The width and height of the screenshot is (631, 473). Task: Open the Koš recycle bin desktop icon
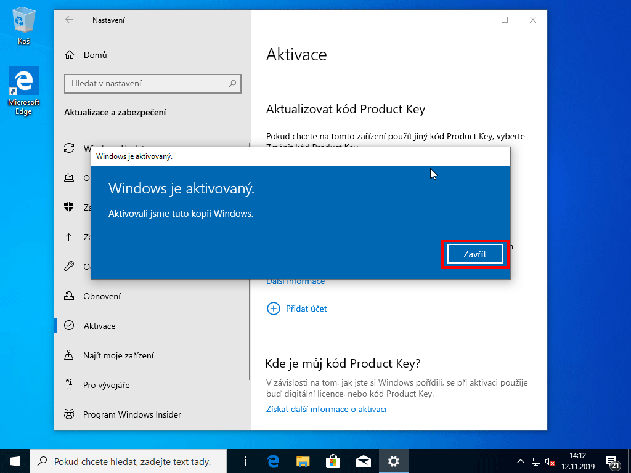click(24, 26)
